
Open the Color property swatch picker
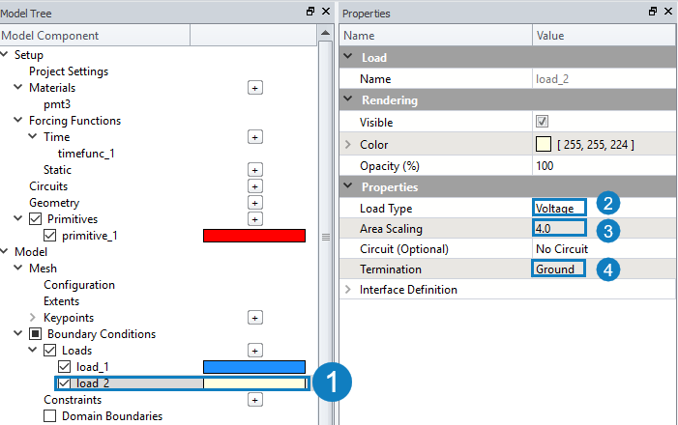click(x=544, y=144)
